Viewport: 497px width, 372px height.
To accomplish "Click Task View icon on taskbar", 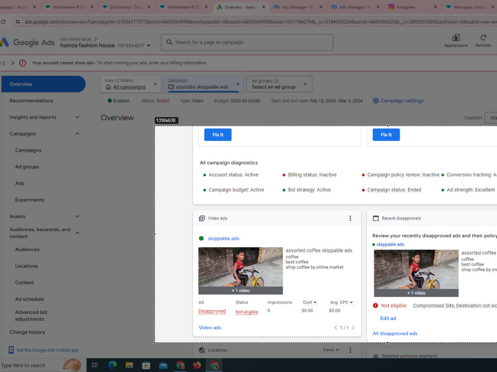I will click(x=95, y=366).
